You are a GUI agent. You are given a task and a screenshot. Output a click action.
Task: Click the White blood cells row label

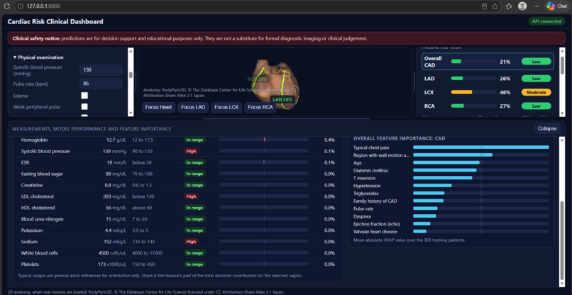[x=40, y=253]
